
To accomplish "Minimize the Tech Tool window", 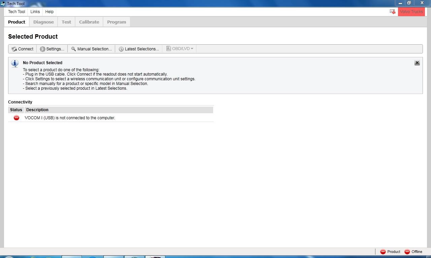I will (x=400, y=3).
